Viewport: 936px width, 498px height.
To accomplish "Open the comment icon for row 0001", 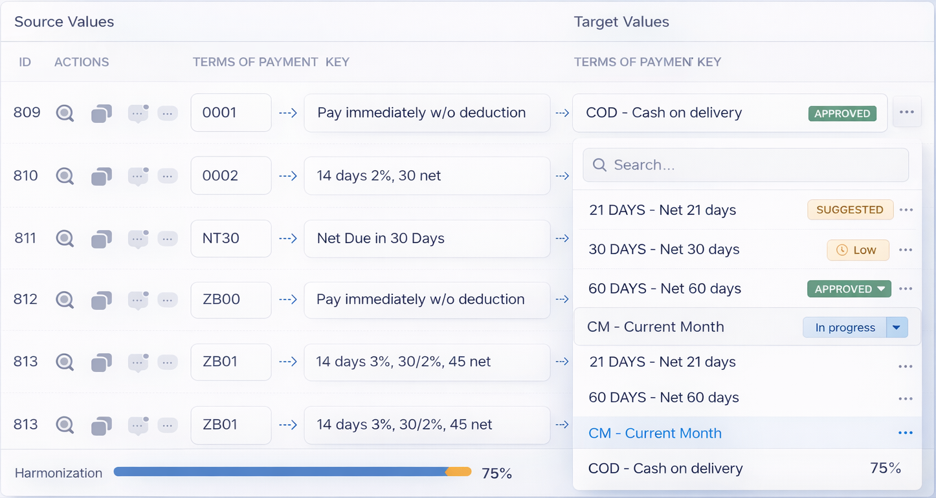I will click(x=138, y=113).
